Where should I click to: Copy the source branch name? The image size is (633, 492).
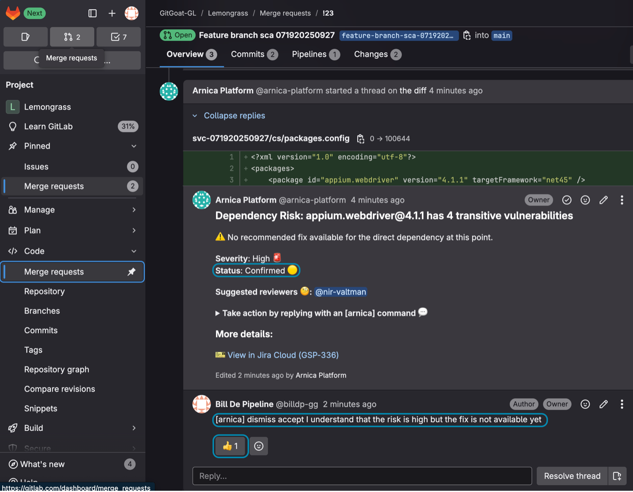point(467,35)
